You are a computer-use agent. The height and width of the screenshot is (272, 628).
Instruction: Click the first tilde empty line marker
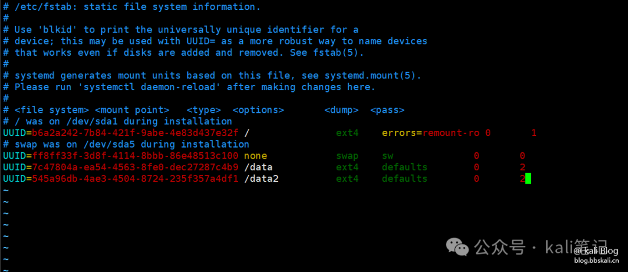coord(6,190)
